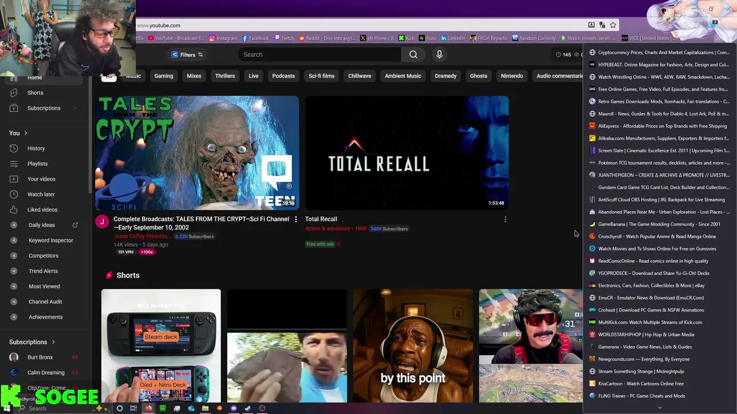This screenshot has width=737, height=414.
Task: Open three-dot menu for Total Recall
Action: [505, 219]
